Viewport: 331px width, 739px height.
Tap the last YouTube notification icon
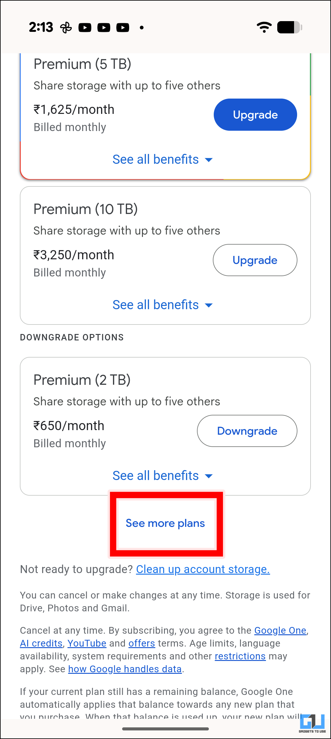(x=123, y=28)
